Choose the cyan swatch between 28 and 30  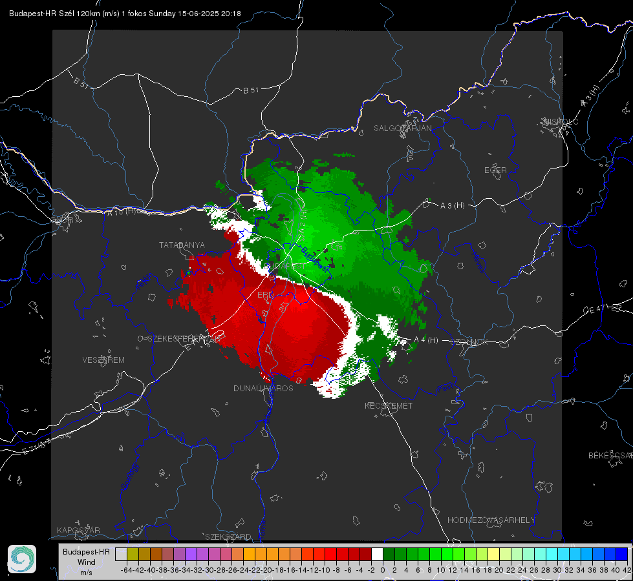click(552, 554)
